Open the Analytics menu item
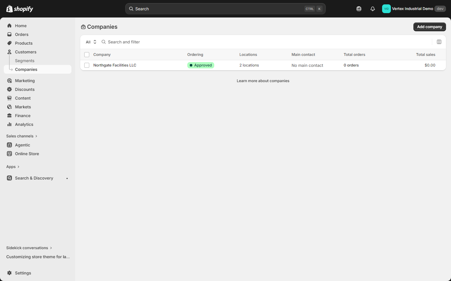 click(x=38, y=124)
